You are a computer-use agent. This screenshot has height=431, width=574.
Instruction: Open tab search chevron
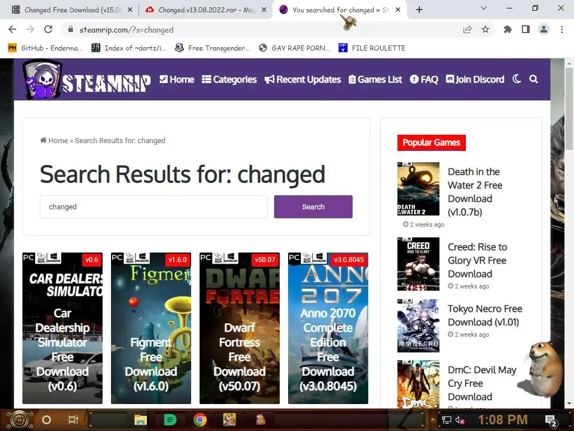point(484,8)
